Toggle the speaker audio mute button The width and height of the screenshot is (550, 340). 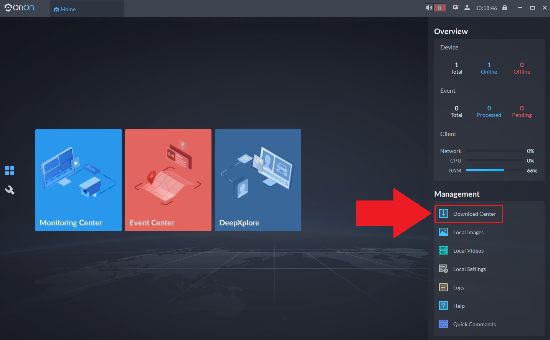(429, 7)
